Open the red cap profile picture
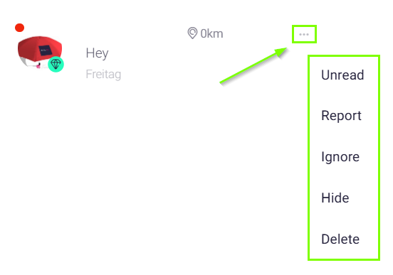This screenshot has width=393, height=275. (40, 52)
